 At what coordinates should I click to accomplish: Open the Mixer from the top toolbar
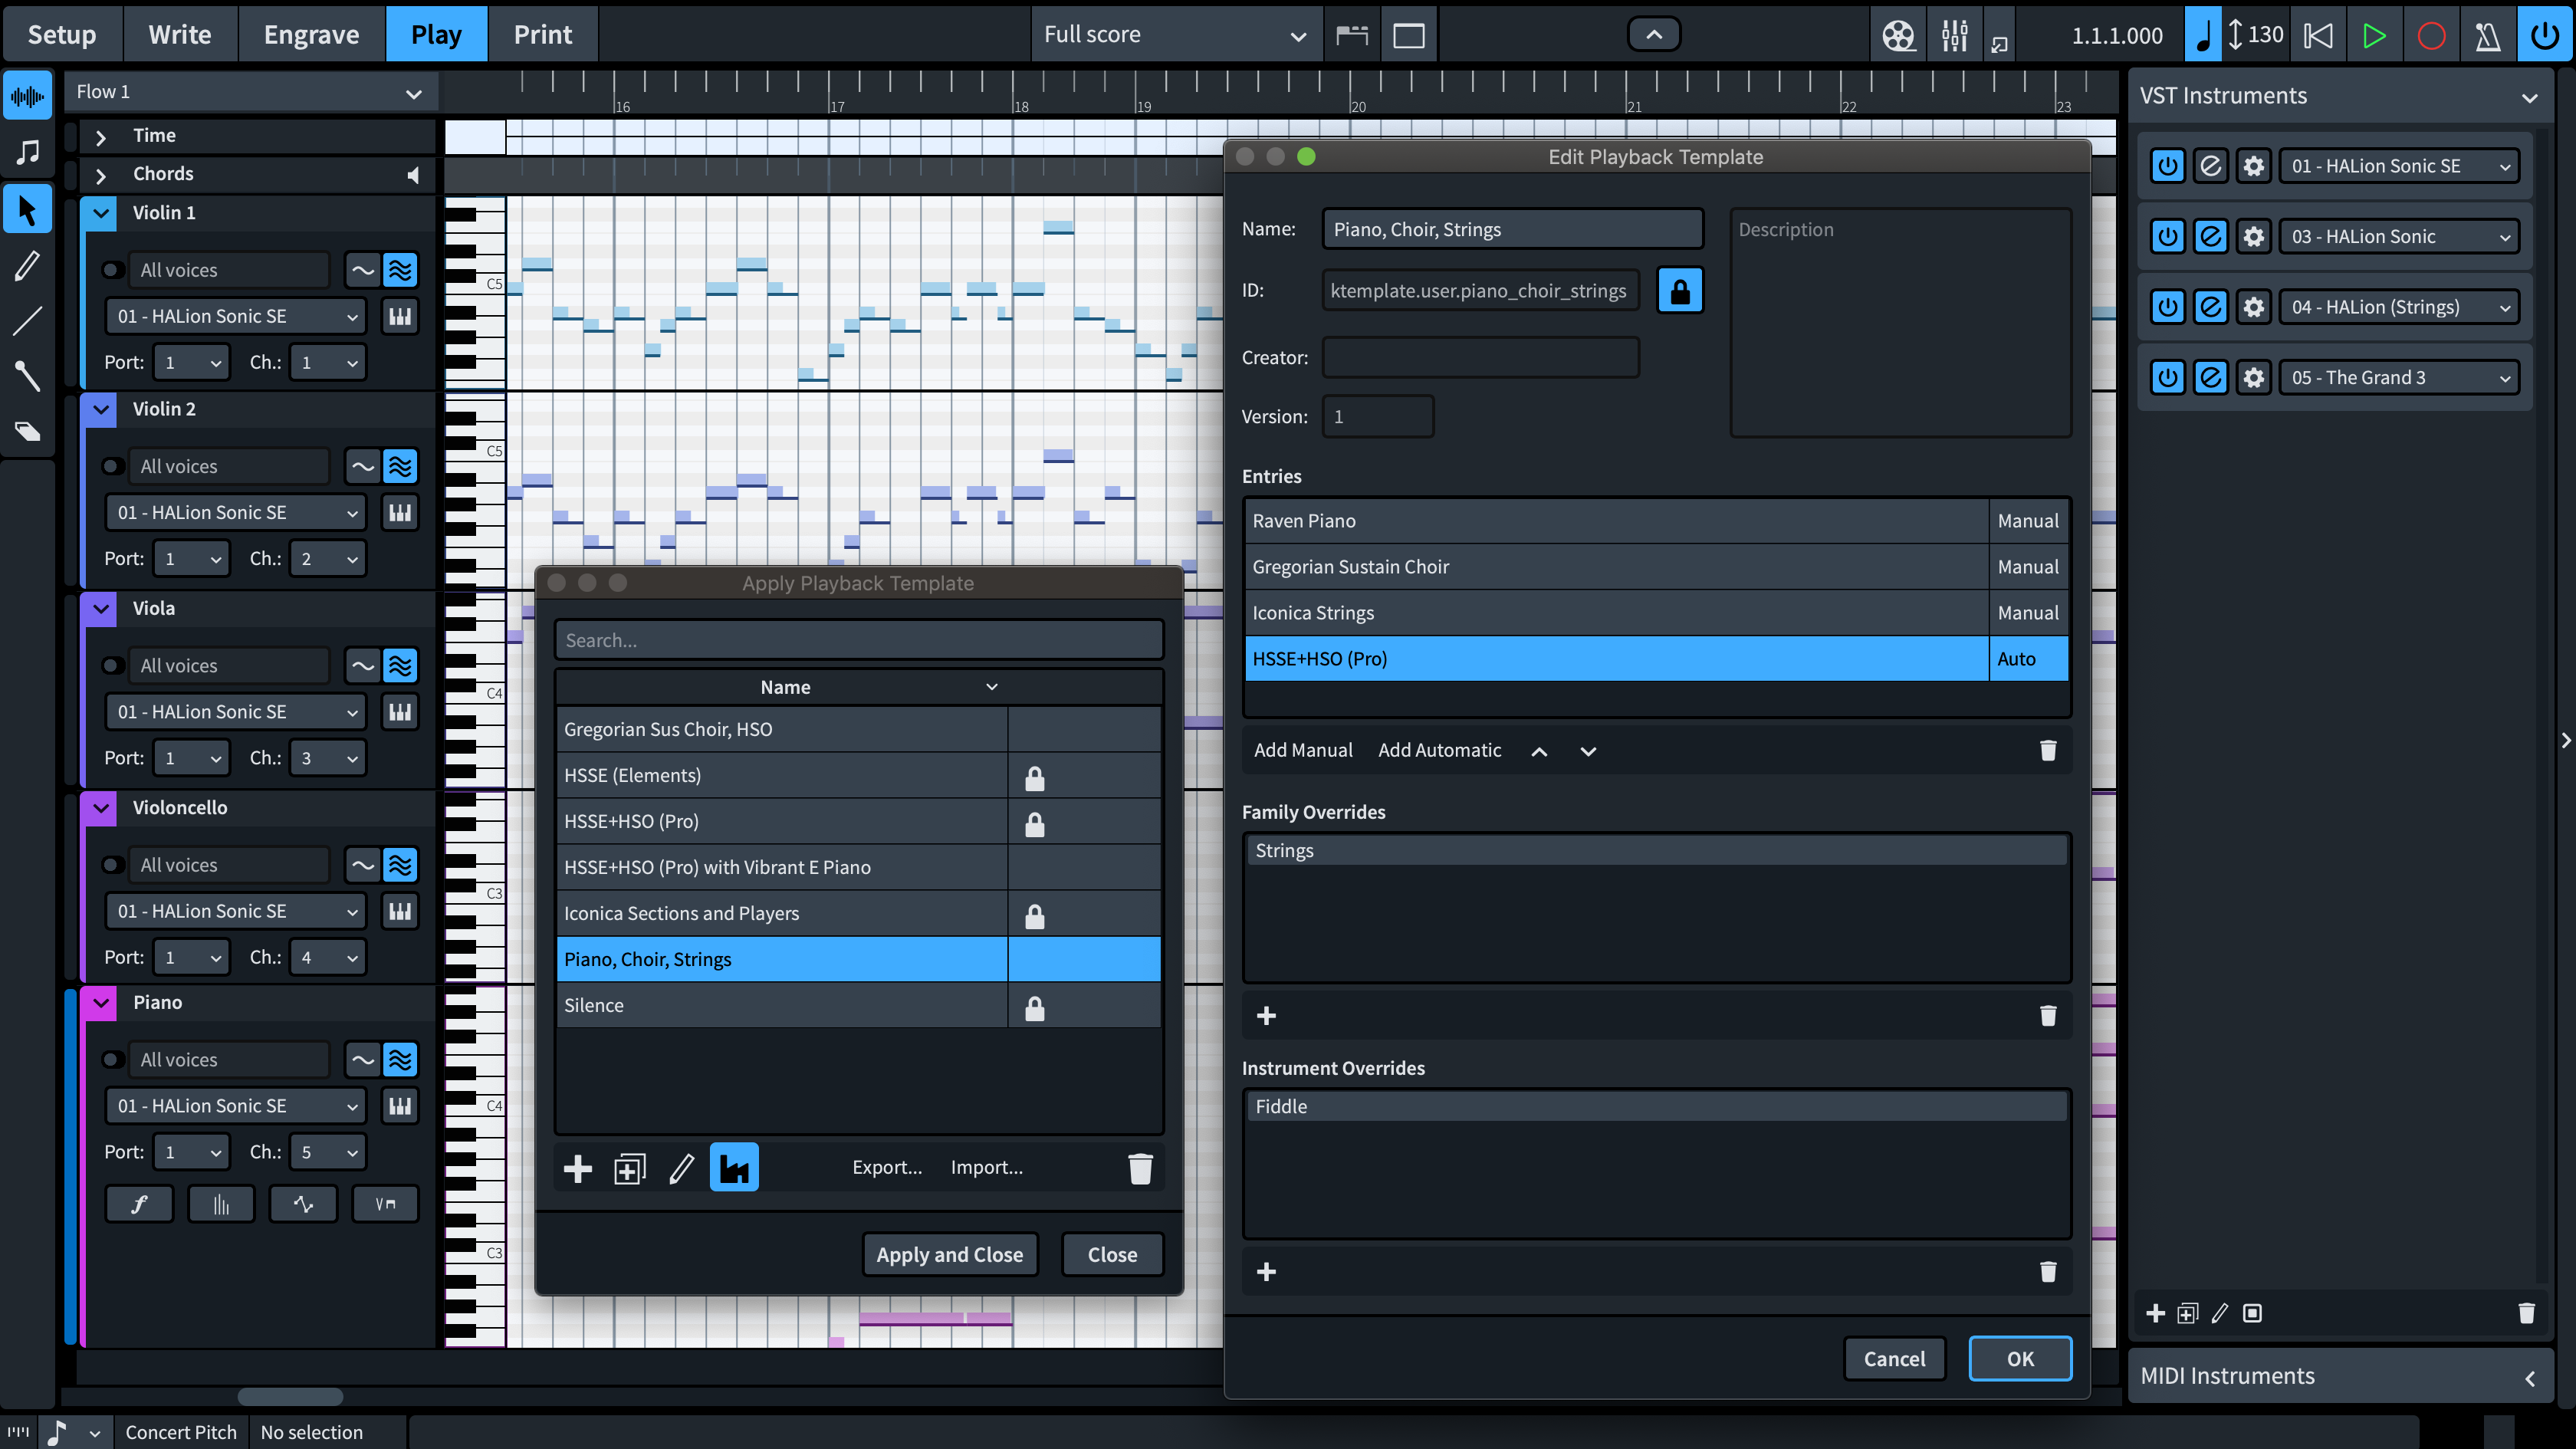1954,34
